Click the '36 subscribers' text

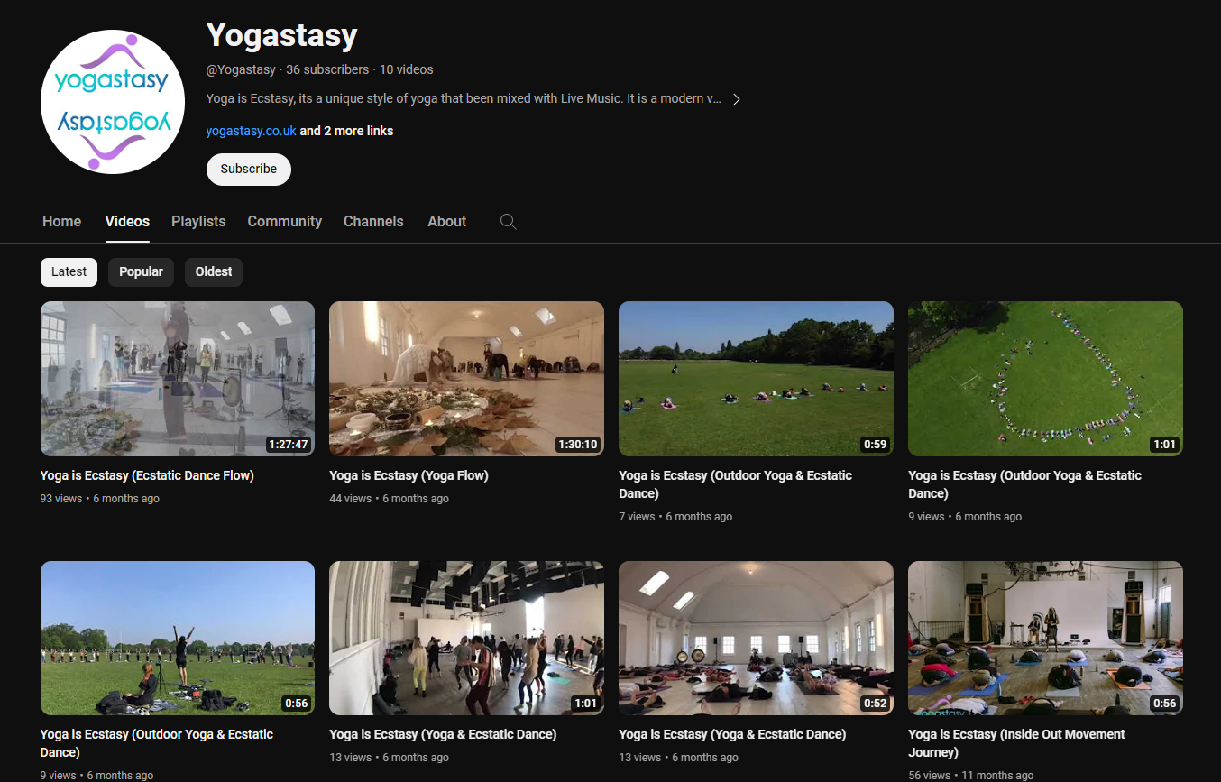[327, 69]
